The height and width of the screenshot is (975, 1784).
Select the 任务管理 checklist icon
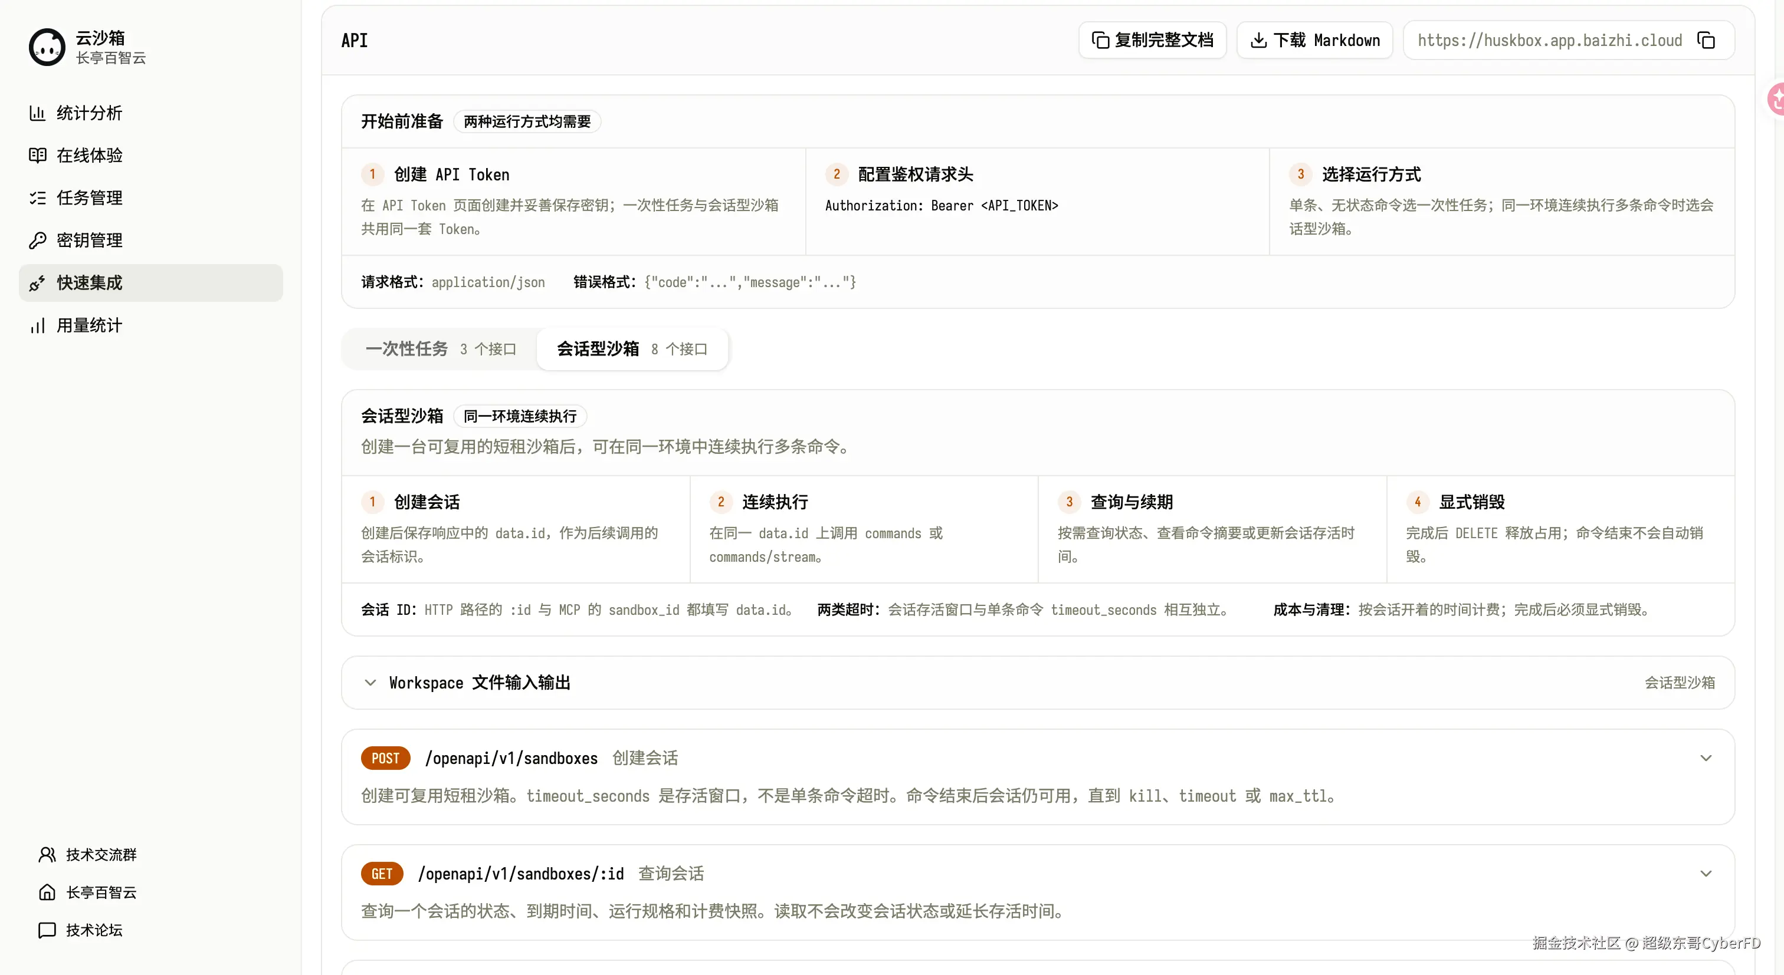37,198
